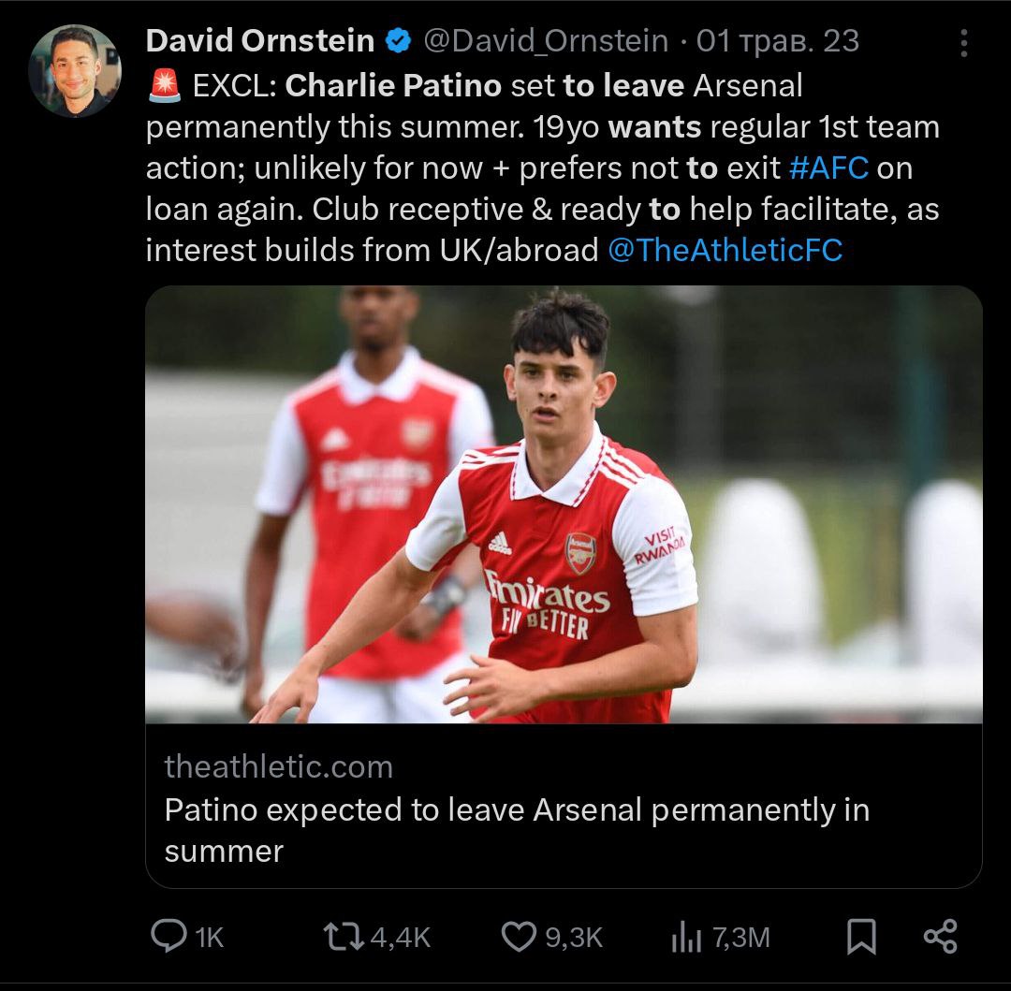Open David Ornstein's profile picture
The image size is (1011, 991).
click(75, 71)
